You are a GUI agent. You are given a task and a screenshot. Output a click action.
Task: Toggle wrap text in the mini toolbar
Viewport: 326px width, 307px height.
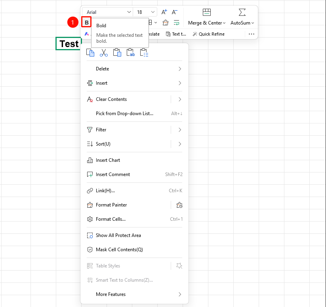click(176, 23)
